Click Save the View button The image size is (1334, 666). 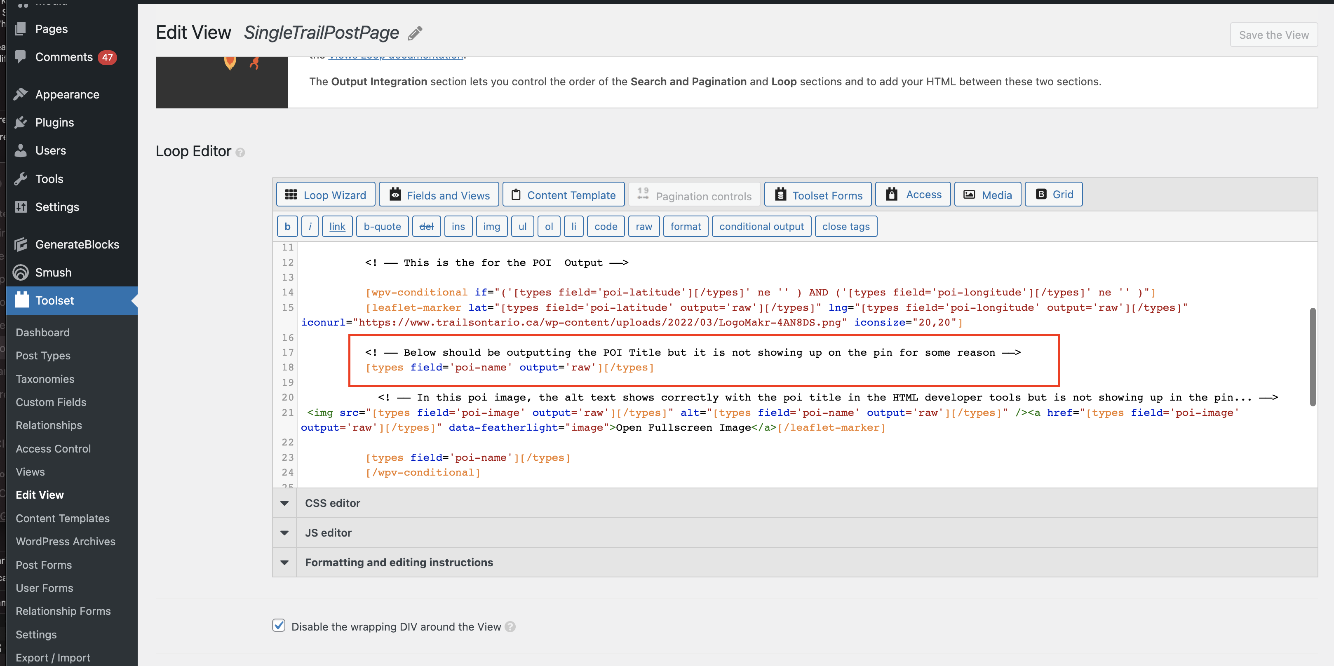pos(1273,35)
